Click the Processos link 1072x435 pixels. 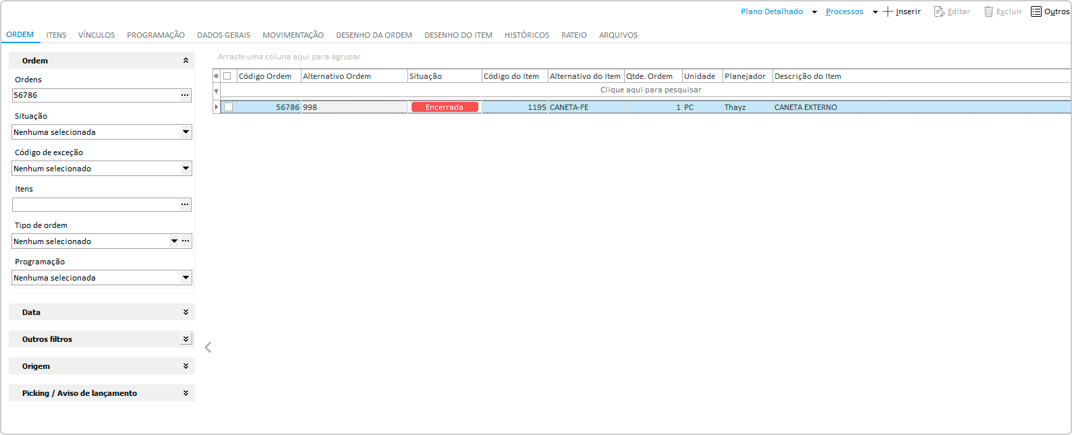pyautogui.click(x=844, y=11)
